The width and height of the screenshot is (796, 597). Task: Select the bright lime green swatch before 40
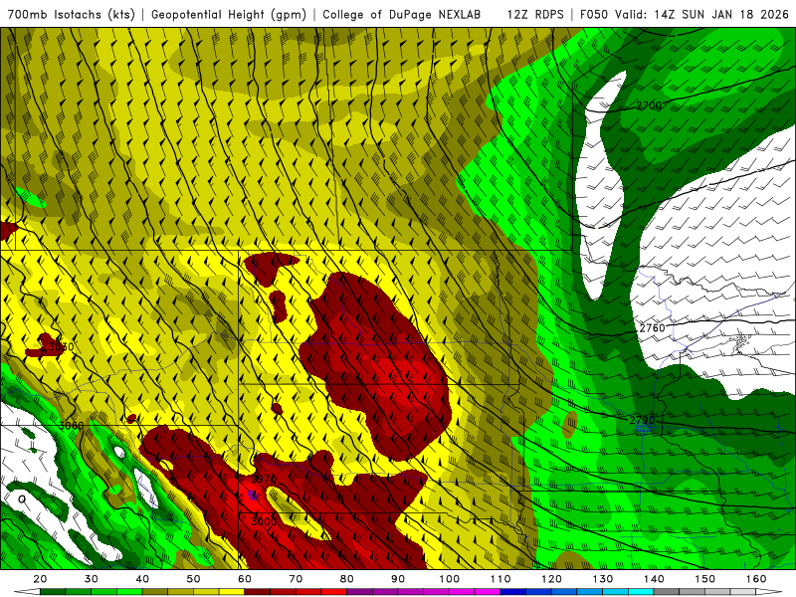click(129, 592)
